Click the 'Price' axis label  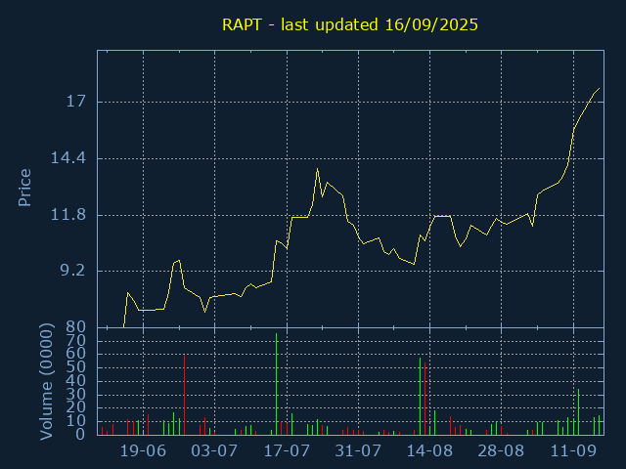point(24,188)
